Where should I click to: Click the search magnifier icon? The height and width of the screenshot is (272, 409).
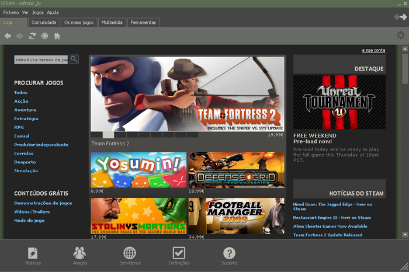point(74,59)
